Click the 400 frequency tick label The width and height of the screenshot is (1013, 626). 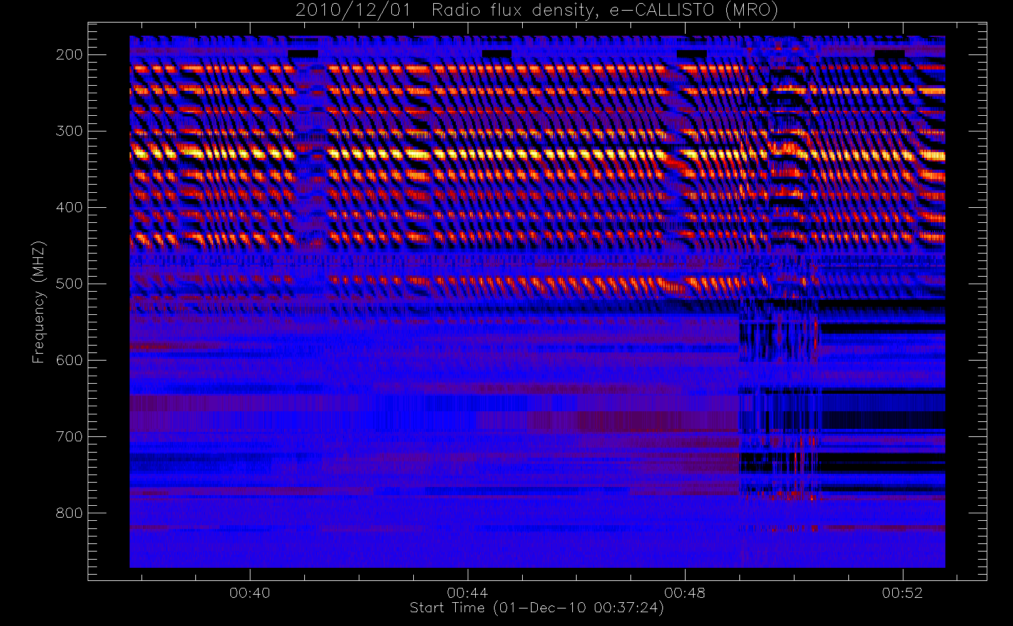coord(69,207)
